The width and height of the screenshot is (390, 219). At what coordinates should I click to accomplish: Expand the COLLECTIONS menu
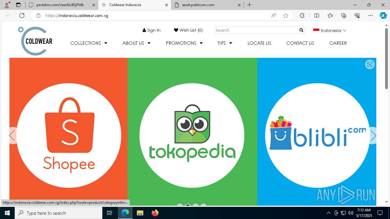pyautogui.click(x=89, y=43)
